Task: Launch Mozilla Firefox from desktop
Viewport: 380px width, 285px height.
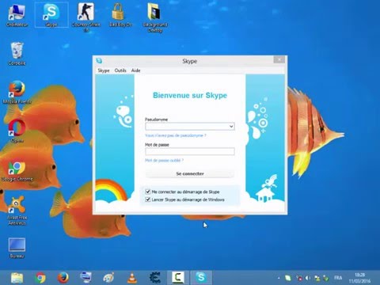Action: click(17, 92)
